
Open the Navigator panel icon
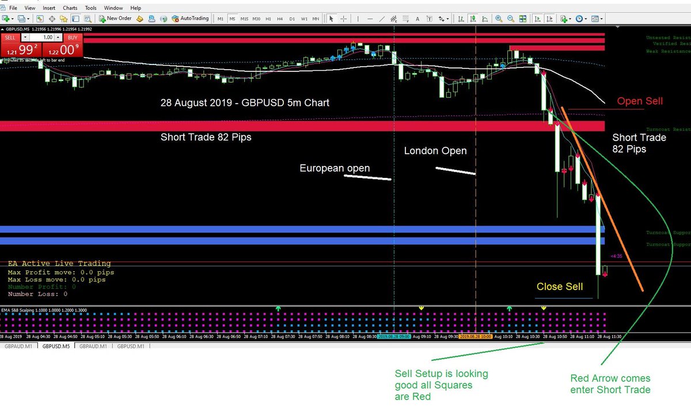pyautogui.click(x=63, y=18)
